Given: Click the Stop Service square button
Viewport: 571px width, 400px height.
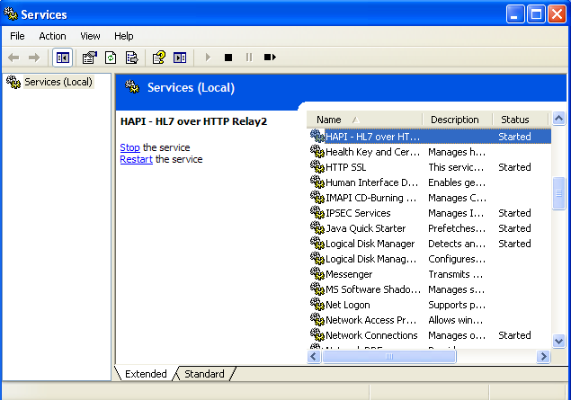Looking at the screenshot, I should 228,58.
